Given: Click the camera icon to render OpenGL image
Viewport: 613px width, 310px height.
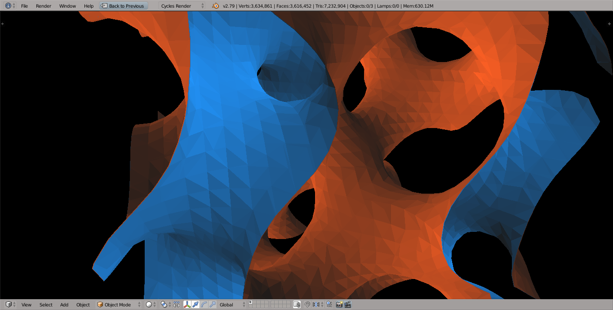Looking at the screenshot, I should point(339,304).
